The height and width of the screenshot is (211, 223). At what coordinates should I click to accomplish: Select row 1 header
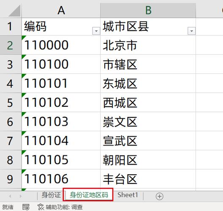pyautogui.click(x=11, y=27)
